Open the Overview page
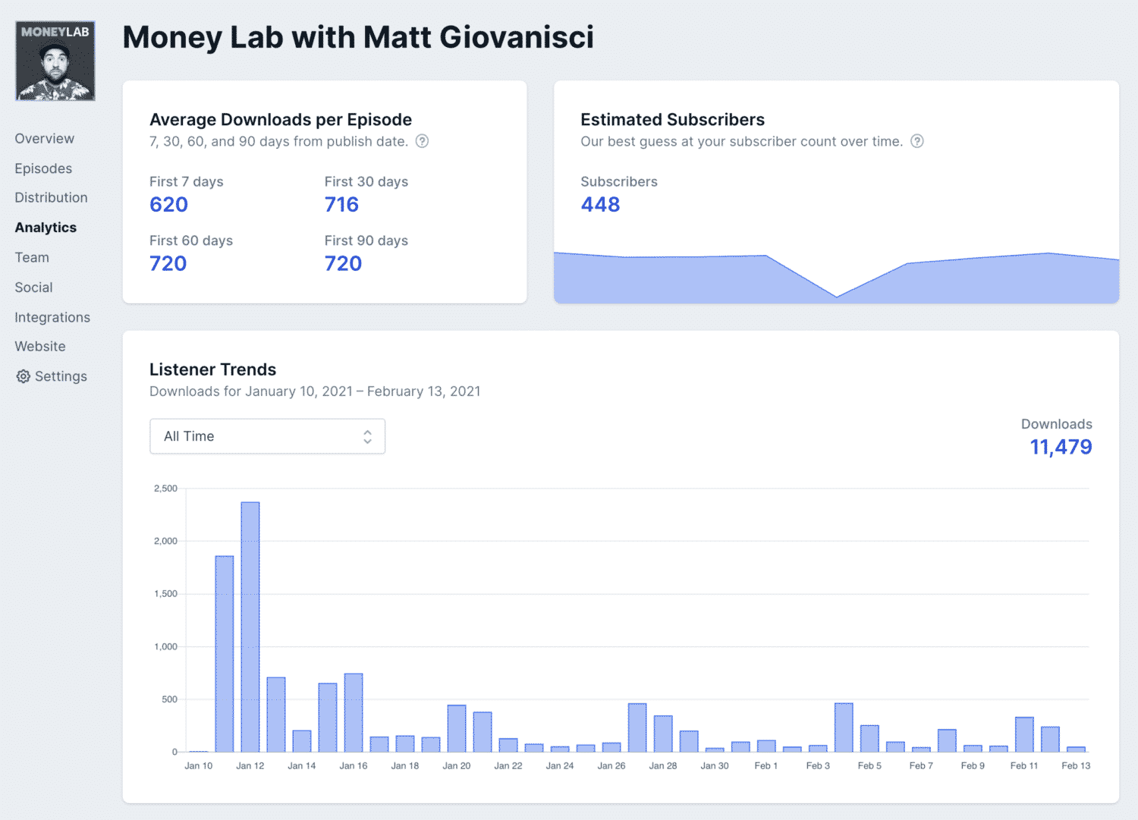This screenshot has height=820, width=1138. tap(45, 139)
